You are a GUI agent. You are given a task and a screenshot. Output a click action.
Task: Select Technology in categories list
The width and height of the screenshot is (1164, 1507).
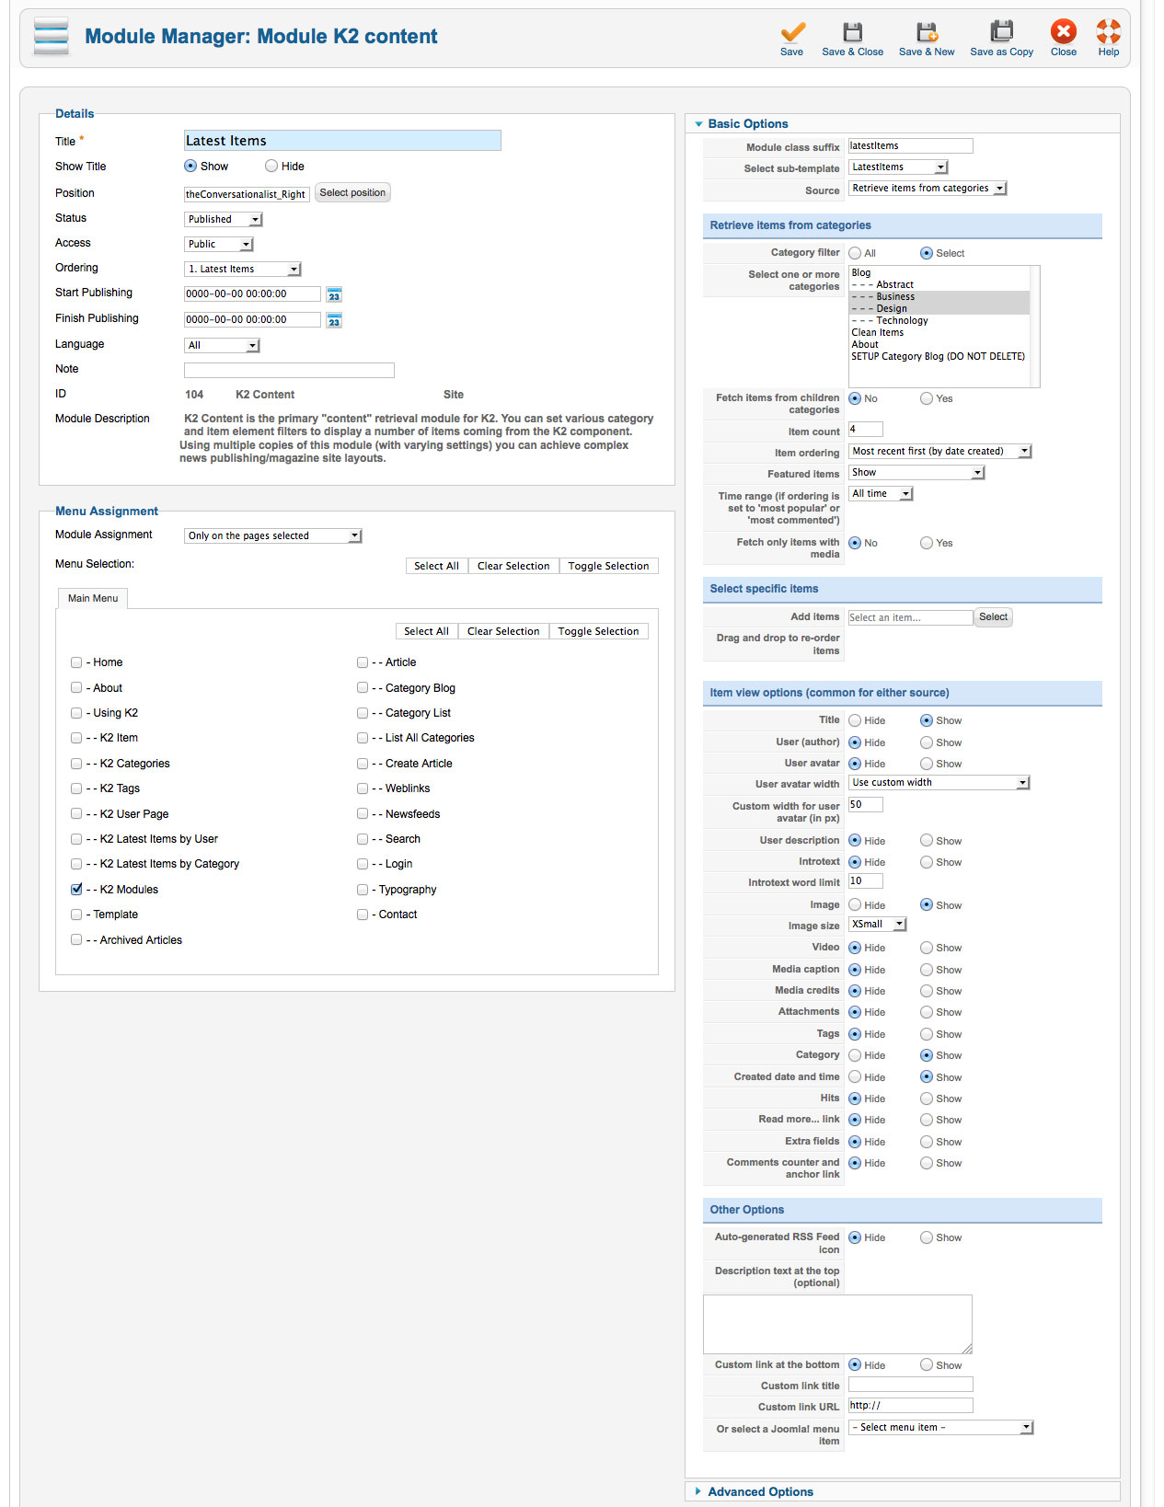[939, 320]
